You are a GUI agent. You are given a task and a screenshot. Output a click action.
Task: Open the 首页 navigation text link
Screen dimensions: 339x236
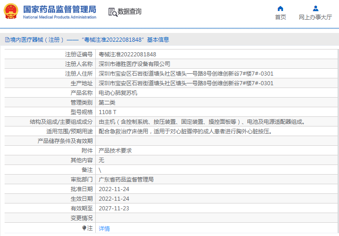[280, 17]
